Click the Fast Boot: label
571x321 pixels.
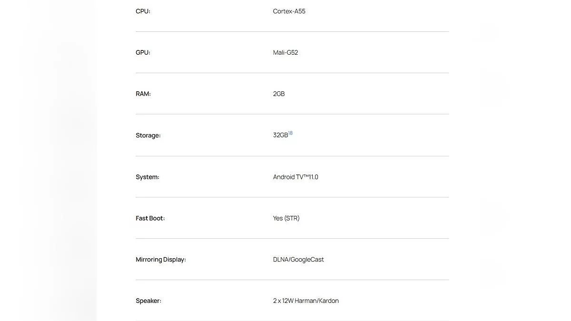[150, 218]
